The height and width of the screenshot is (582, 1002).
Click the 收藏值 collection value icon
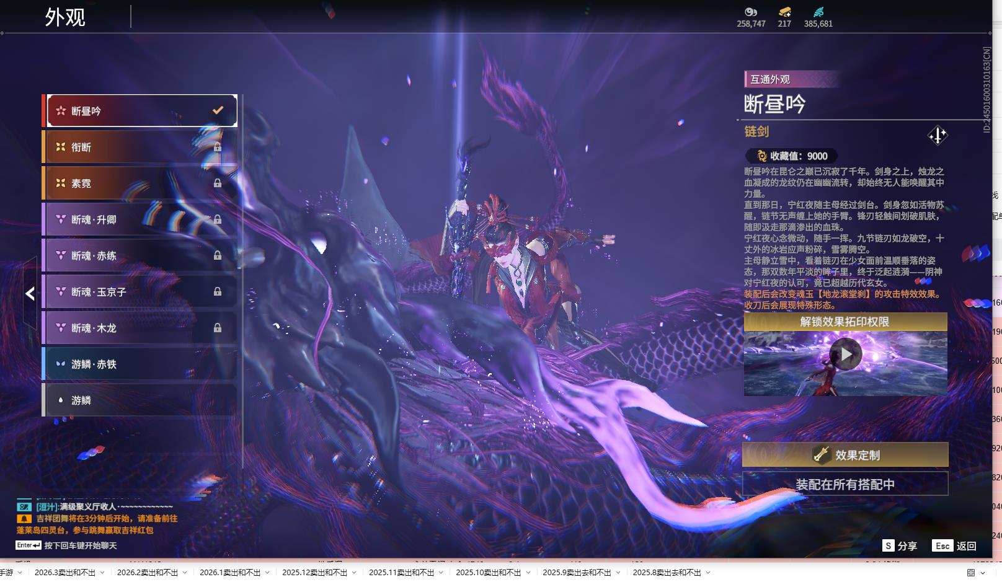pyautogui.click(x=762, y=156)
